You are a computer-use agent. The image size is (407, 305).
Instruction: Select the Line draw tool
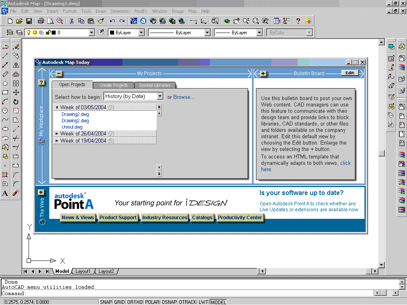tap(5, 56)
